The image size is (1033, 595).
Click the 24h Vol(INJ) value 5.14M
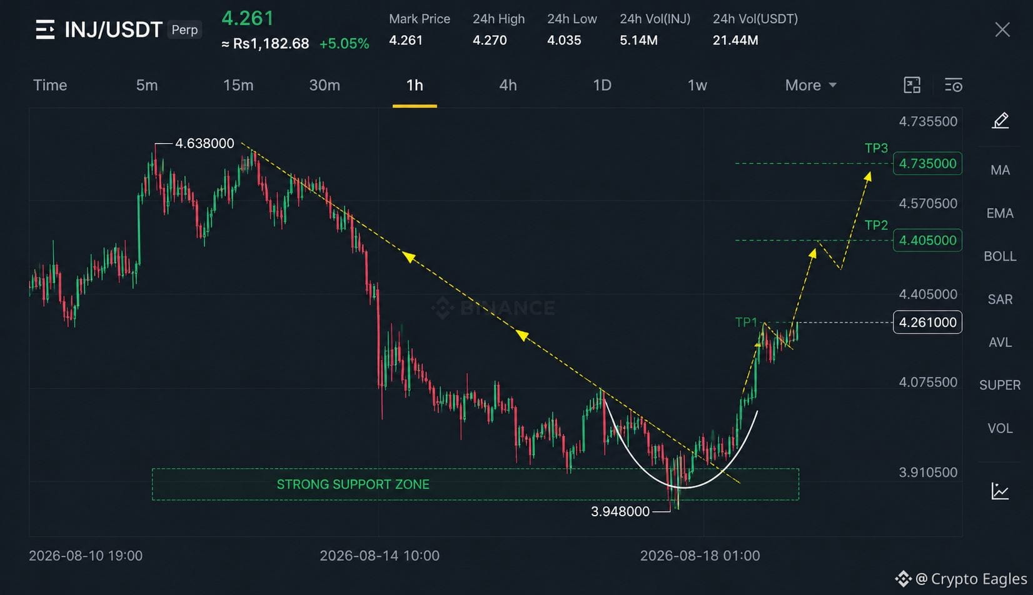pyautogui.click(x=638, y=40)
